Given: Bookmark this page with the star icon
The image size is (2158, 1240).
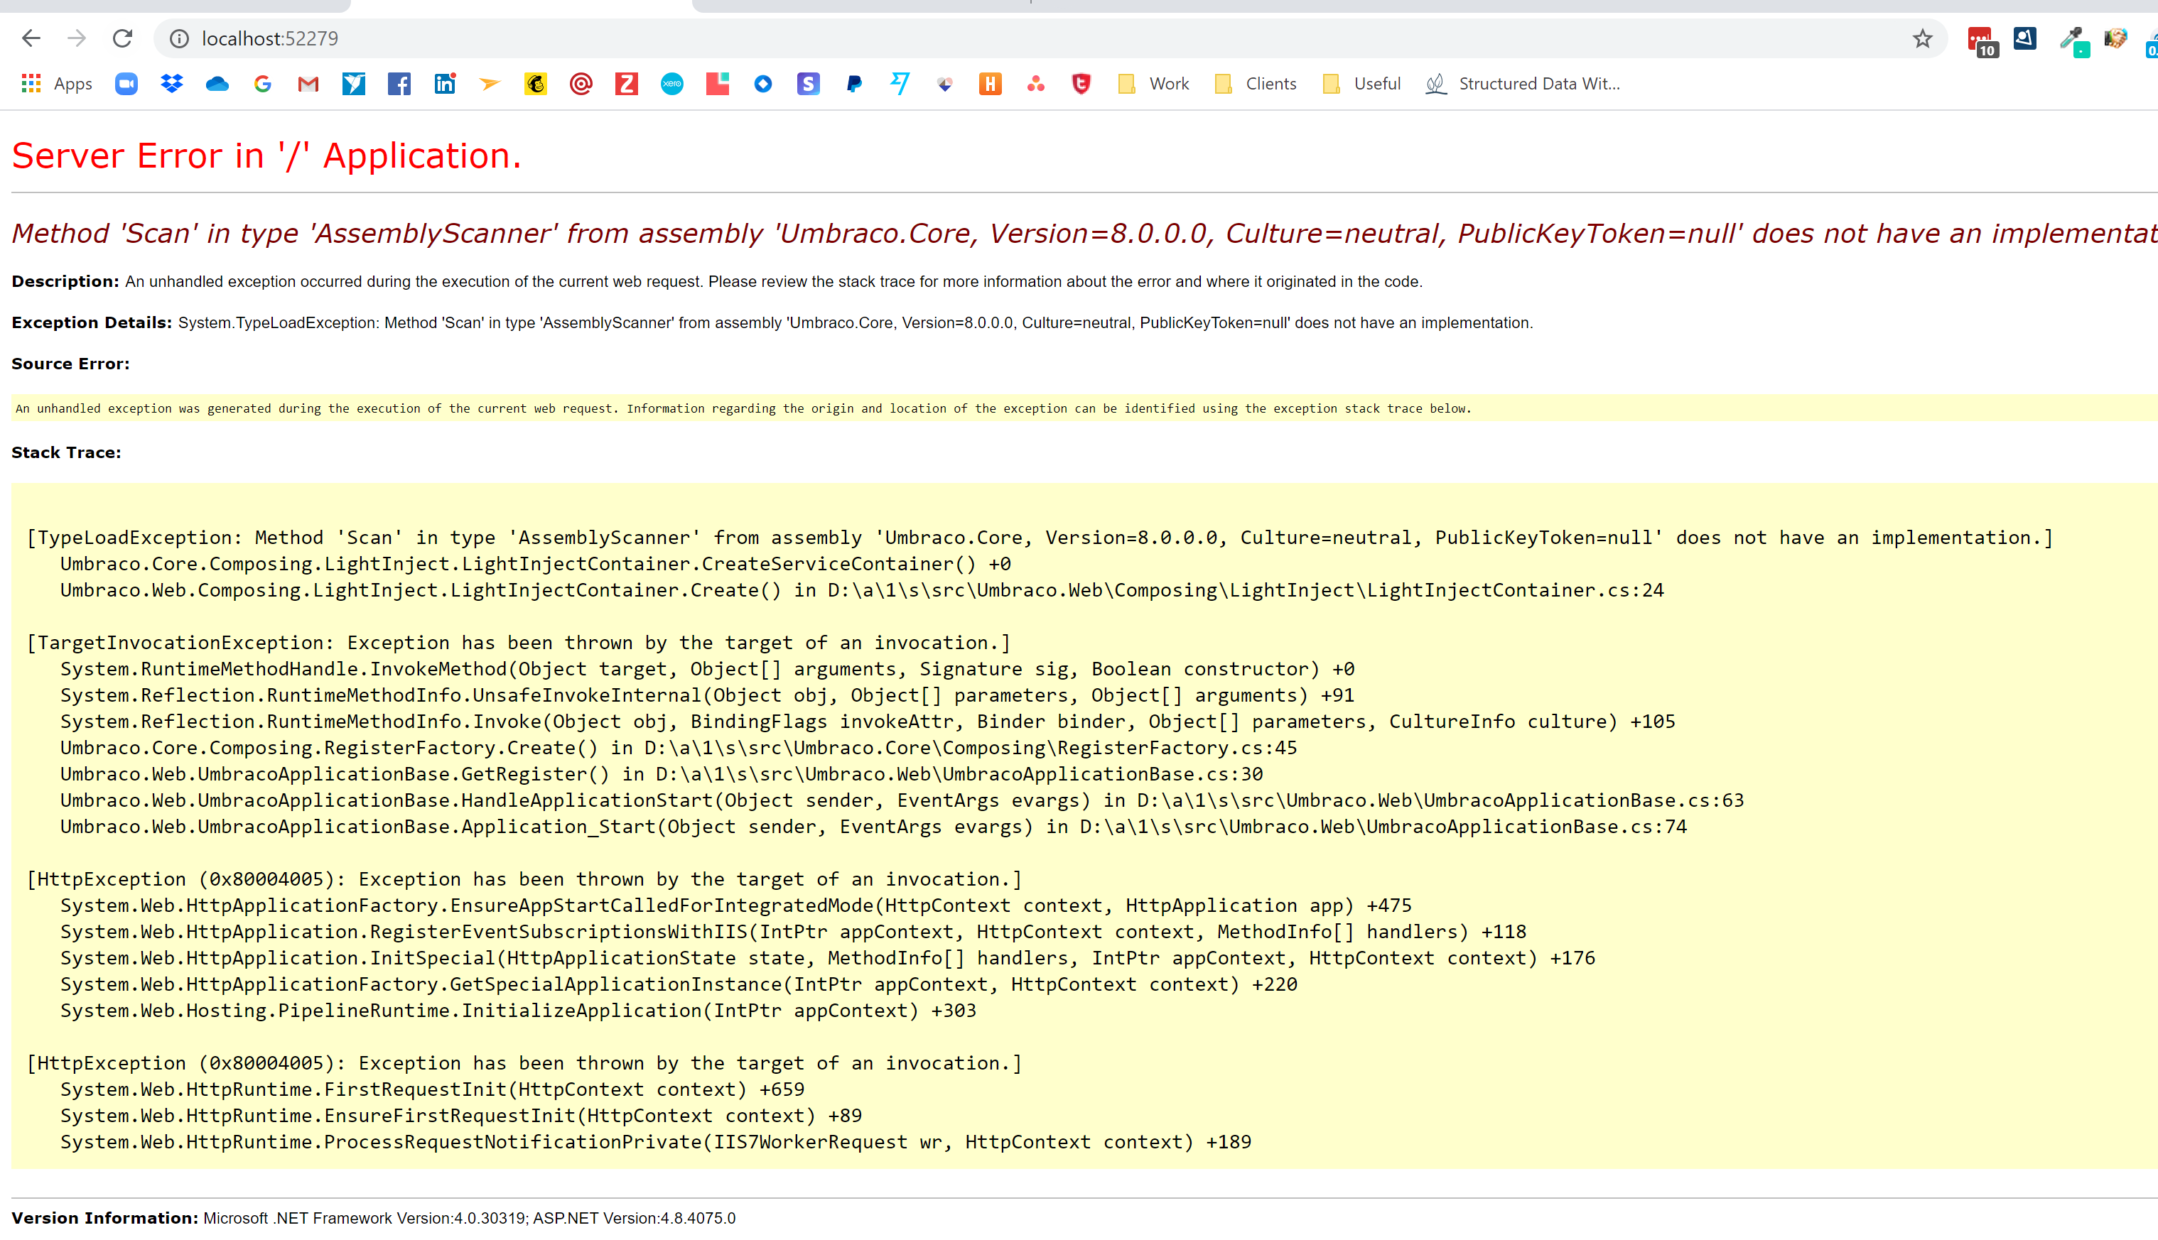Looking at the screenshot, I should (1922, 38).
